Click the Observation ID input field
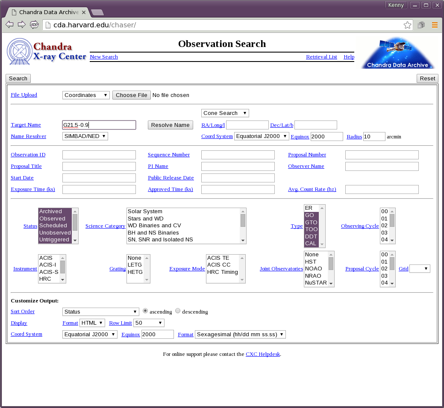 [x=99, y=155]
